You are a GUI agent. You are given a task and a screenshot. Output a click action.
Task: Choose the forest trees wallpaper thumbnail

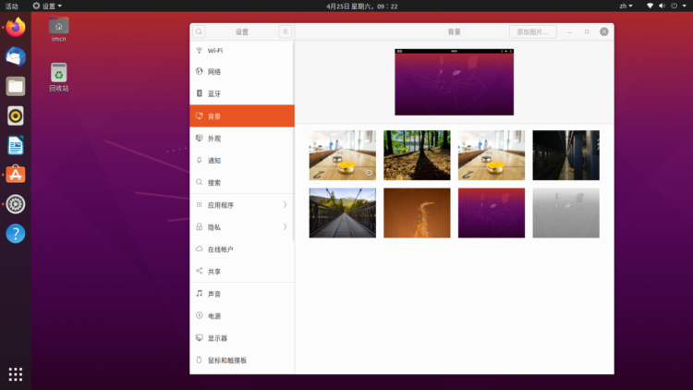417,154
